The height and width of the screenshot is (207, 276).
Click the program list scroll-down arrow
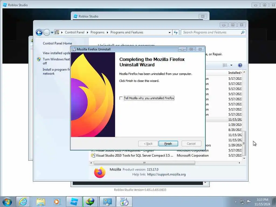244,158
